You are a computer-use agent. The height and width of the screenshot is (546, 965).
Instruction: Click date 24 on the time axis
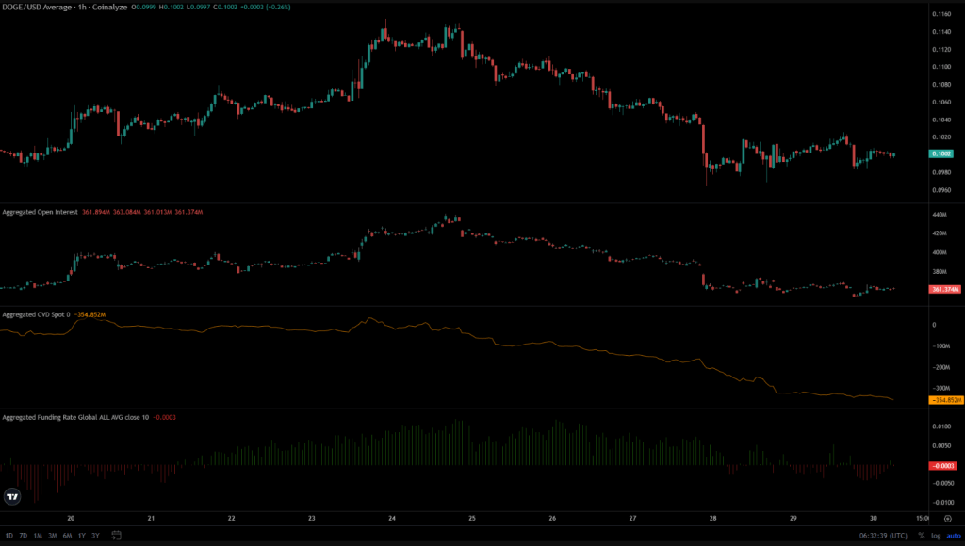[x=392, y=519]
